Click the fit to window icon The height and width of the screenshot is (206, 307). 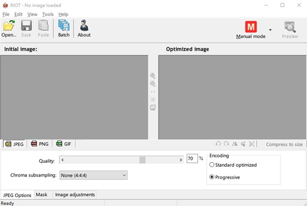pyautogui.click(x=153, y=99)
